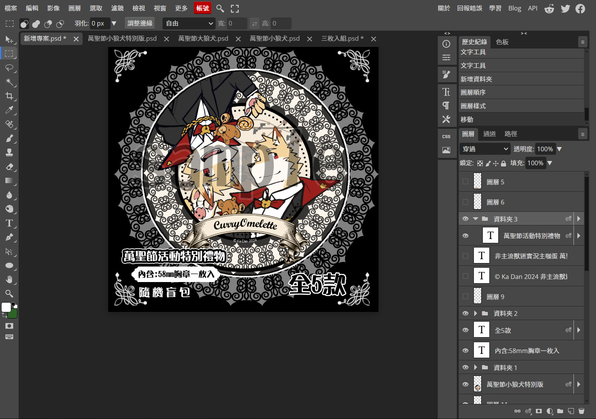Expand 資料夾 1 folder
This screenshot has height=419, width=596.
(476, 367)
